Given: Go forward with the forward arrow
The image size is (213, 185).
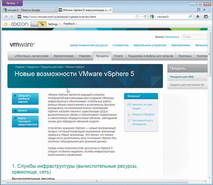Looking at the screenshot, I should pos(12,17).
